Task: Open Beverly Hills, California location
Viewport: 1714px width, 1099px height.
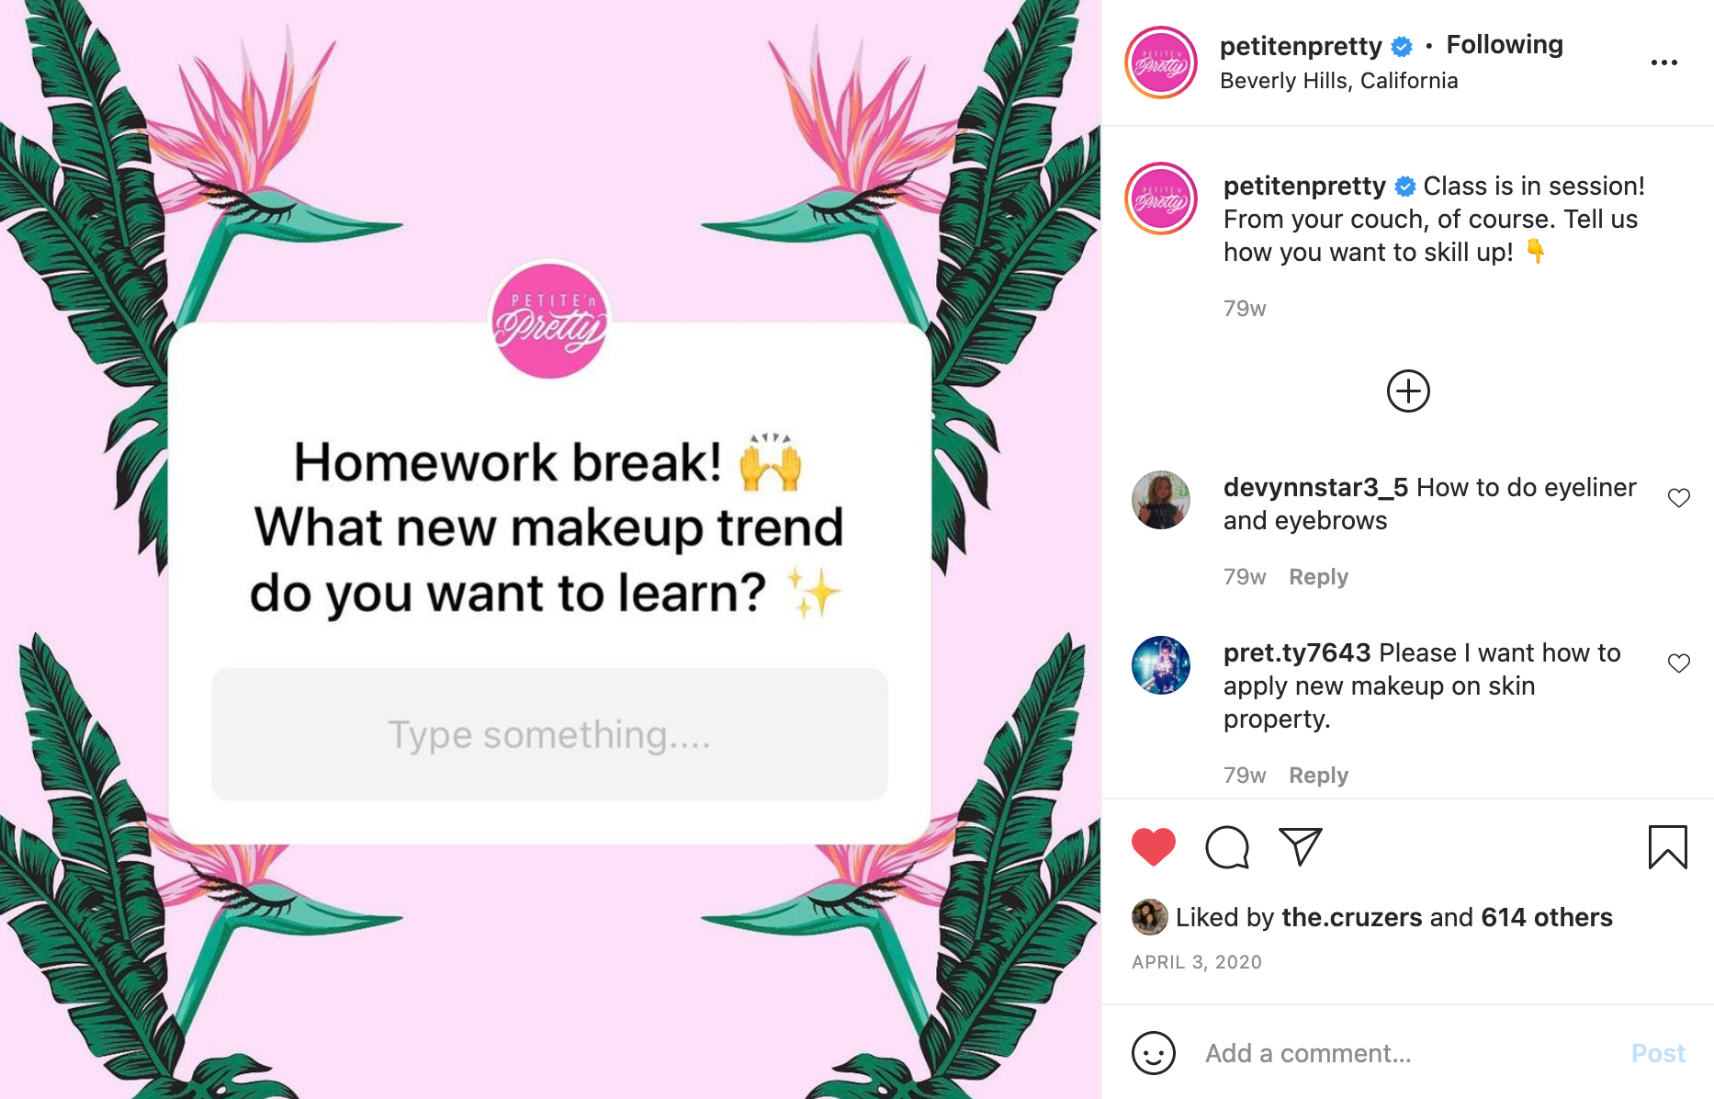Action: point(1338,81)
